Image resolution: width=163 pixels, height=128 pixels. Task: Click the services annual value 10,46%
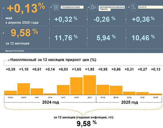click(143, 38)
